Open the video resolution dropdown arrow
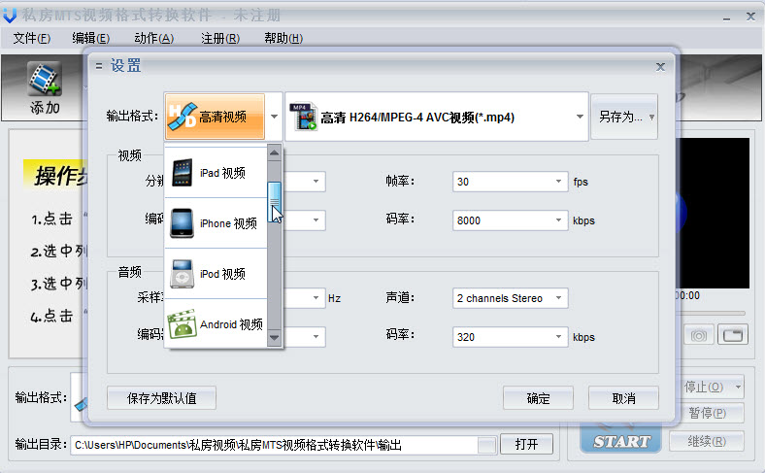Image resolution: width=765 pixels, height=473 pixels. click(316, 182)
